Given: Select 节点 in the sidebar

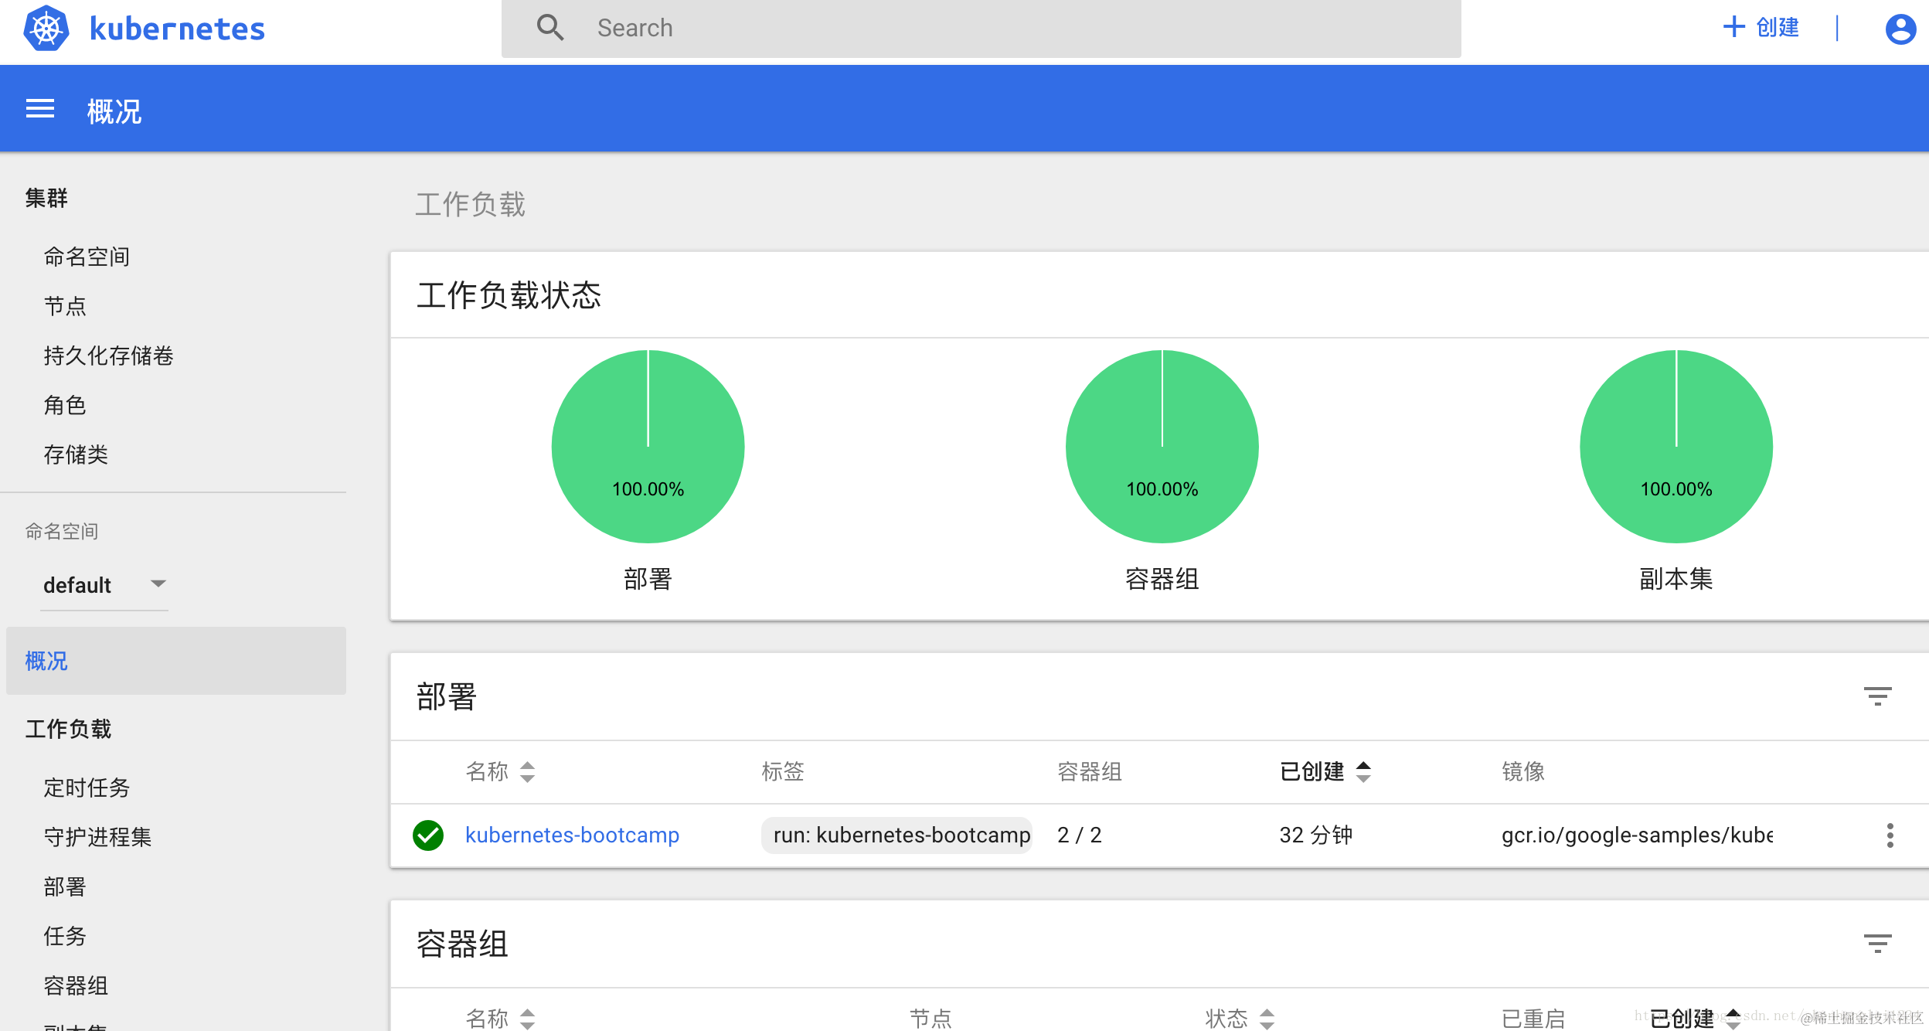Looking at the screenshot, I should (66, 305).
